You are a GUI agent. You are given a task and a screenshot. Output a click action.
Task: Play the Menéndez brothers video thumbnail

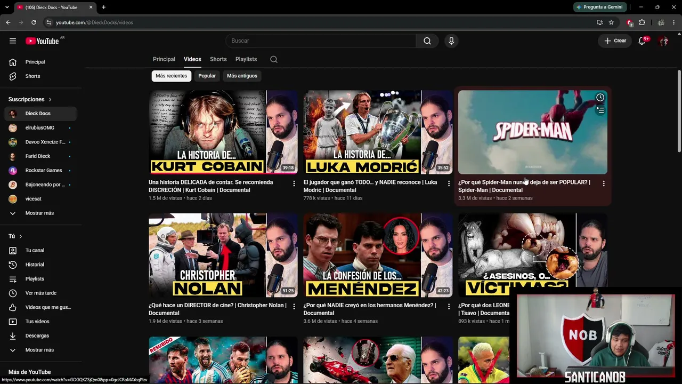(378, 255)
